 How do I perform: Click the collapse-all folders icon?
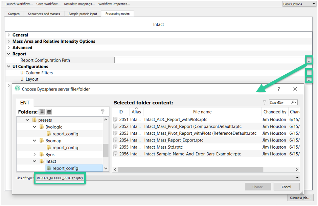49,112
